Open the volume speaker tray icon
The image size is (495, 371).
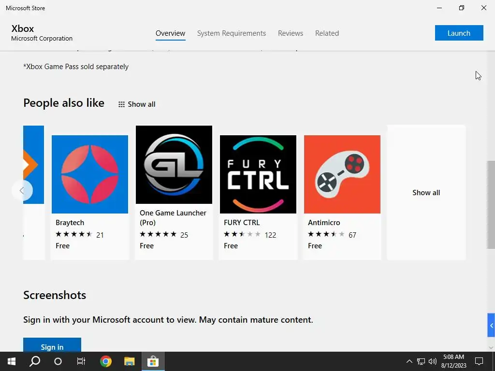433,361
